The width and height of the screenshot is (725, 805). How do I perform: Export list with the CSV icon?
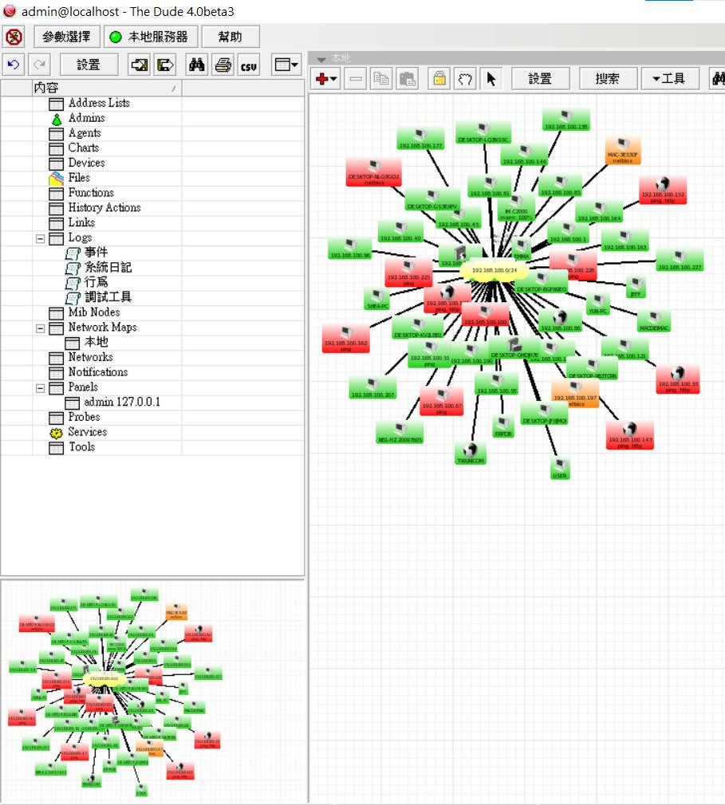pyautogui.click(x=249, y=65)
